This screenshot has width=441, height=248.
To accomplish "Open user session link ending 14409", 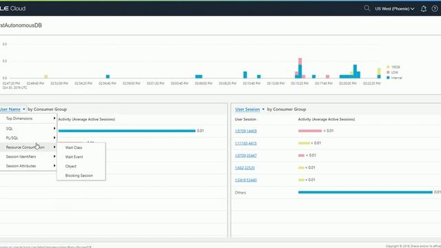I will tap(245, 131).
